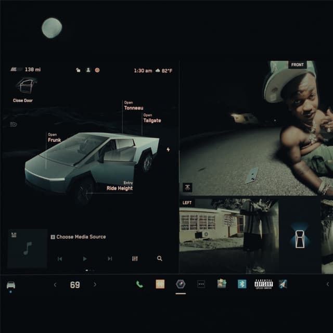
Task: Click Close Door icon
Action: click(x=27, y=86)
